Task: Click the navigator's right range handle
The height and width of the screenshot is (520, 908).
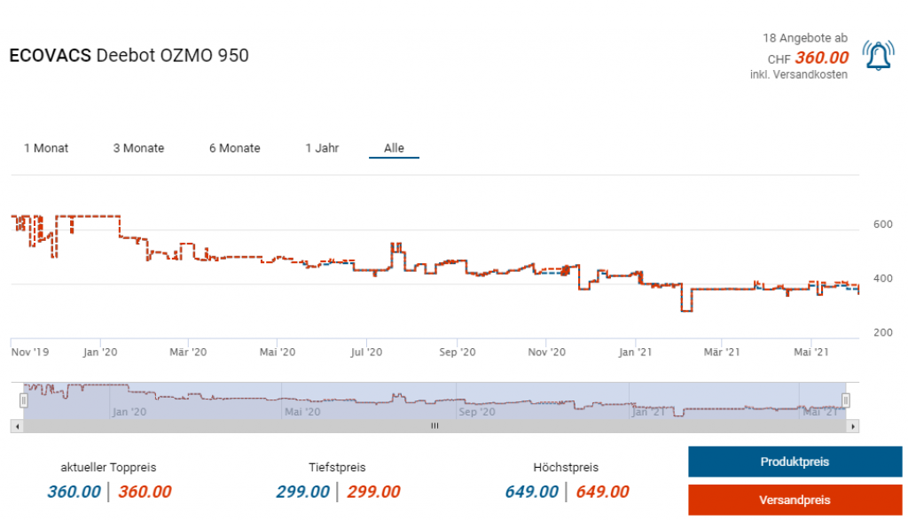Action: pyautogui.click(x=846, y=400)
